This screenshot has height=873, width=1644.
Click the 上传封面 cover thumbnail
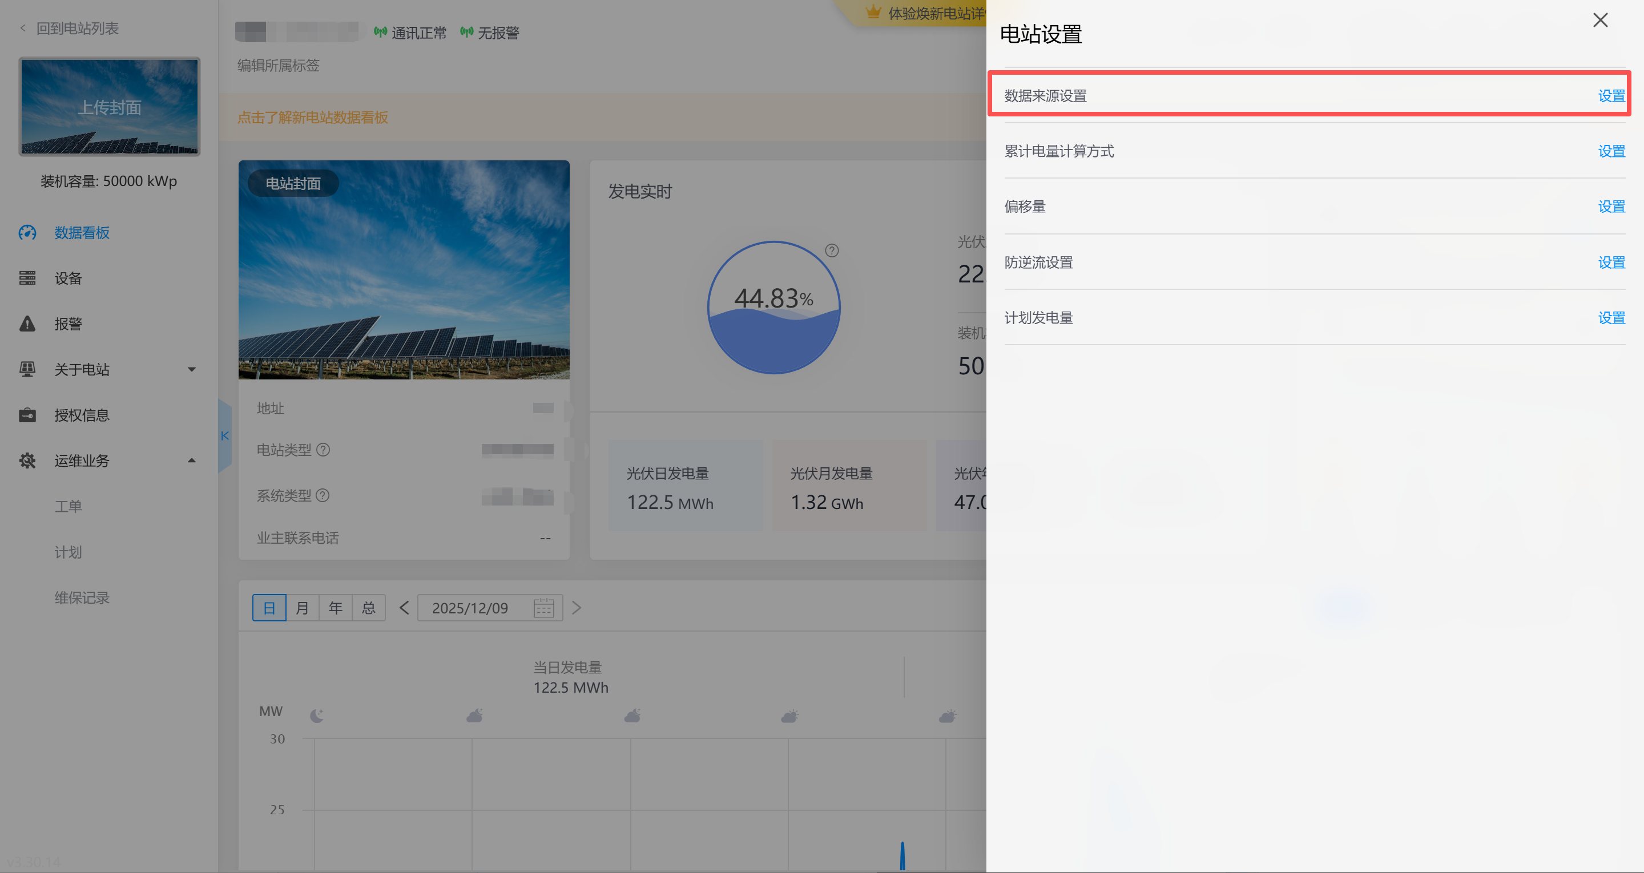(109, 107)
